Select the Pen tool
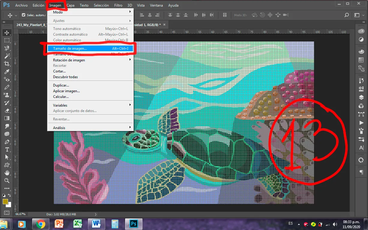 [7, 141]
